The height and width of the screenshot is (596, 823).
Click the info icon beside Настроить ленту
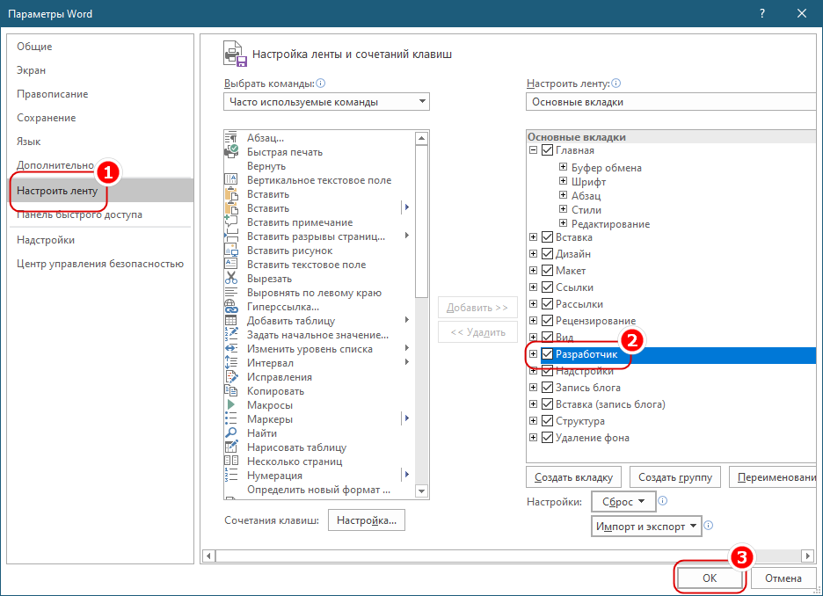pos(616,84)
